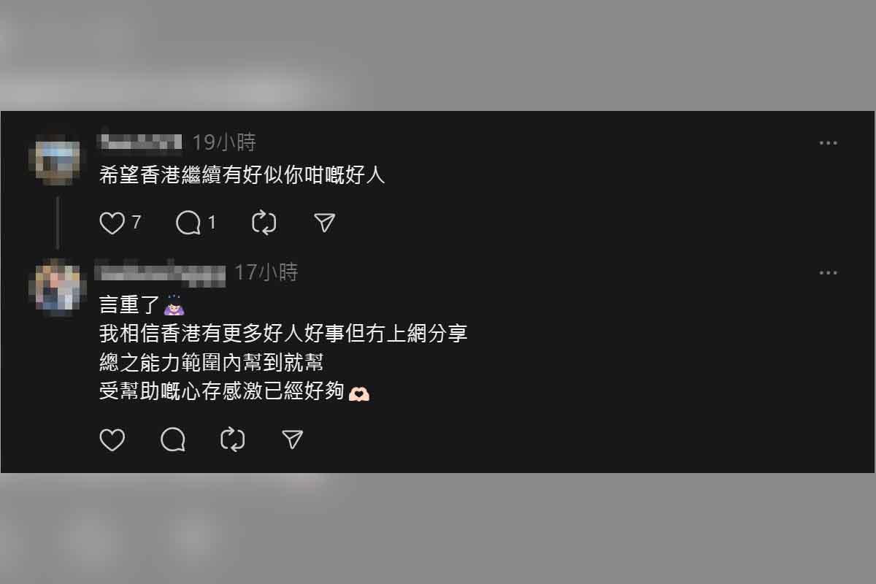Open the 17小時 timestamp link

(266, 273)
